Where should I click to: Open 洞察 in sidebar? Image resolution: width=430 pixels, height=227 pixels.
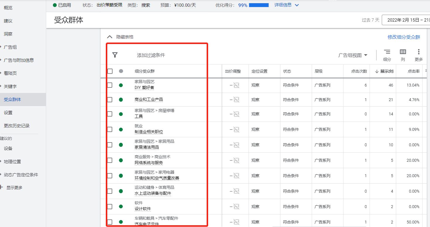(8, 34)
